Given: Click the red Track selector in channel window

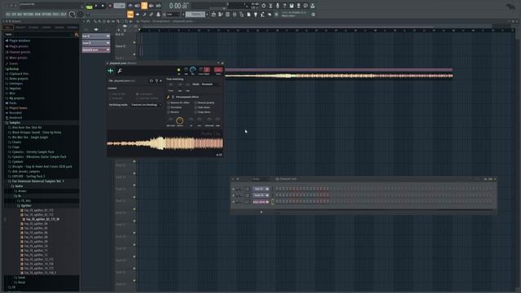Looking at the screenshot, I should (x=218, y=70).
